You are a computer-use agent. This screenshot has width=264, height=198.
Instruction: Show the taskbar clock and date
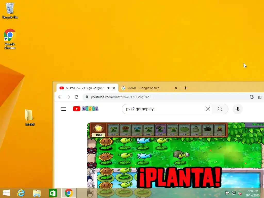253,193
